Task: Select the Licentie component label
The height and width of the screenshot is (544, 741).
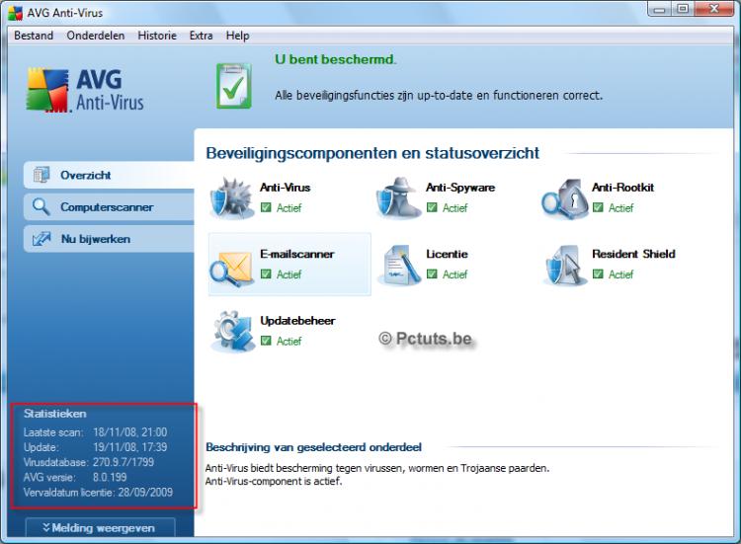Action: [447, 254]
